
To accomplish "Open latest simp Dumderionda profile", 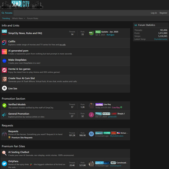I will 161,39.
